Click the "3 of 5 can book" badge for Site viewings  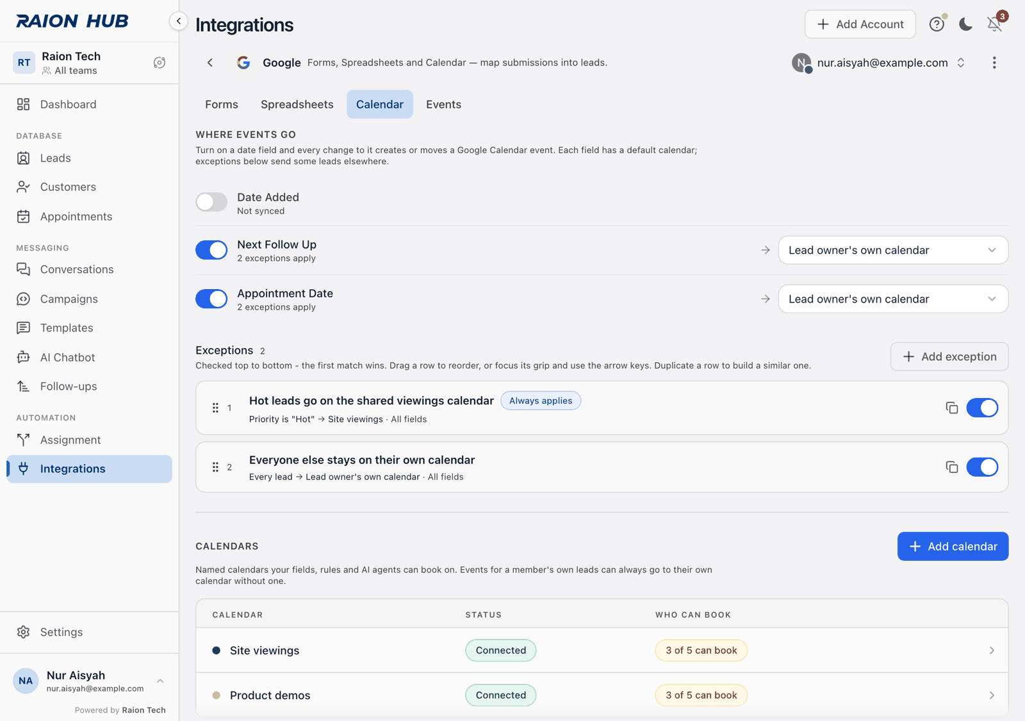point(701,651)
